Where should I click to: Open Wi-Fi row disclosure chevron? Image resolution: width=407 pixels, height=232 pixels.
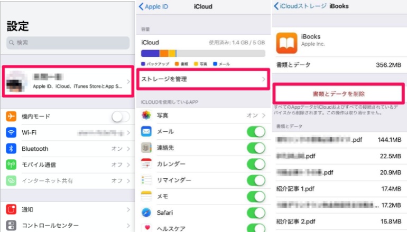[x=128, y=132]
